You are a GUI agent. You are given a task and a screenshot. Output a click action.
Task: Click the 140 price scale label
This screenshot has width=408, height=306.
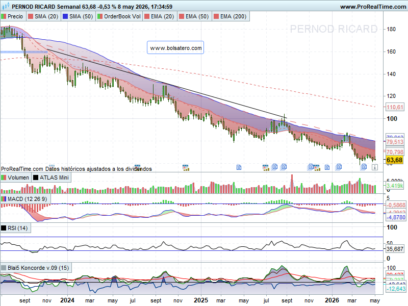391,74
